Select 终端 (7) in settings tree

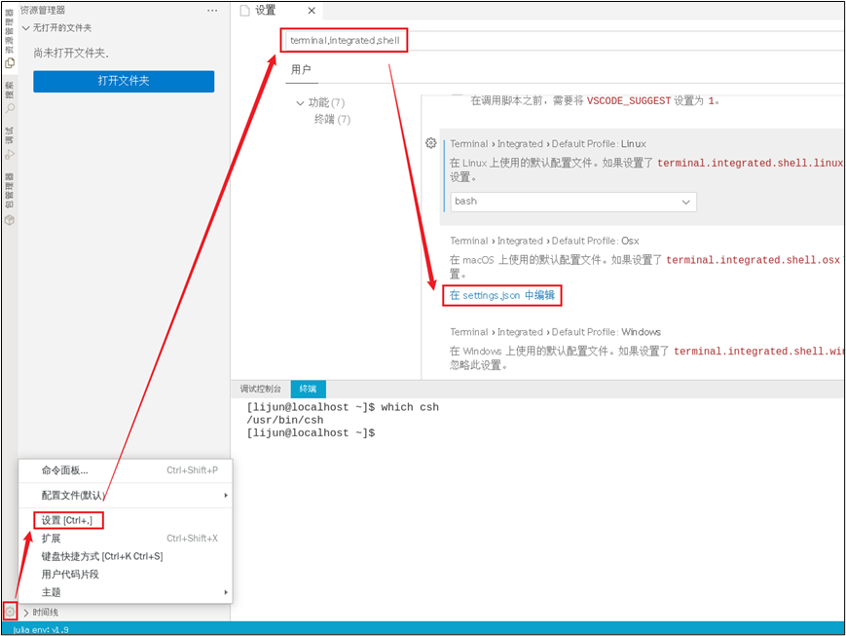coord(332,120)
